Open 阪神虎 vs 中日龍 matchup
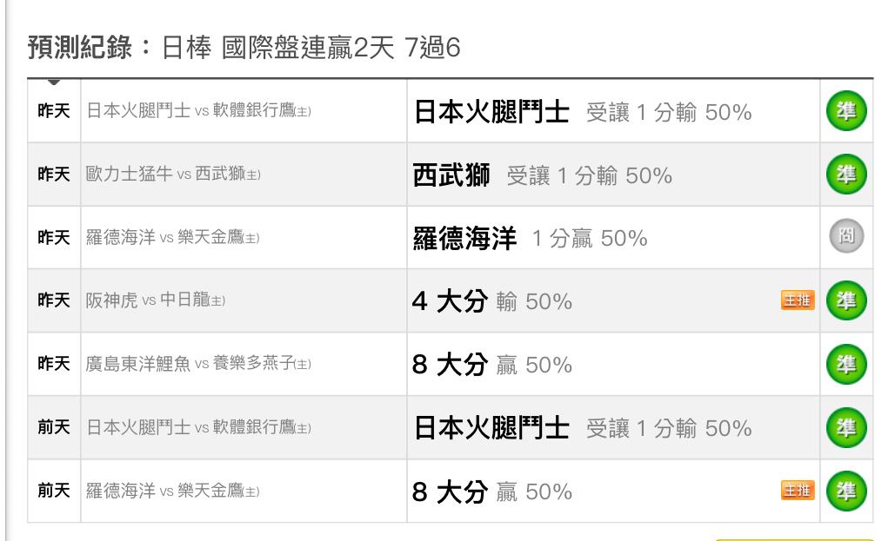 155,300
